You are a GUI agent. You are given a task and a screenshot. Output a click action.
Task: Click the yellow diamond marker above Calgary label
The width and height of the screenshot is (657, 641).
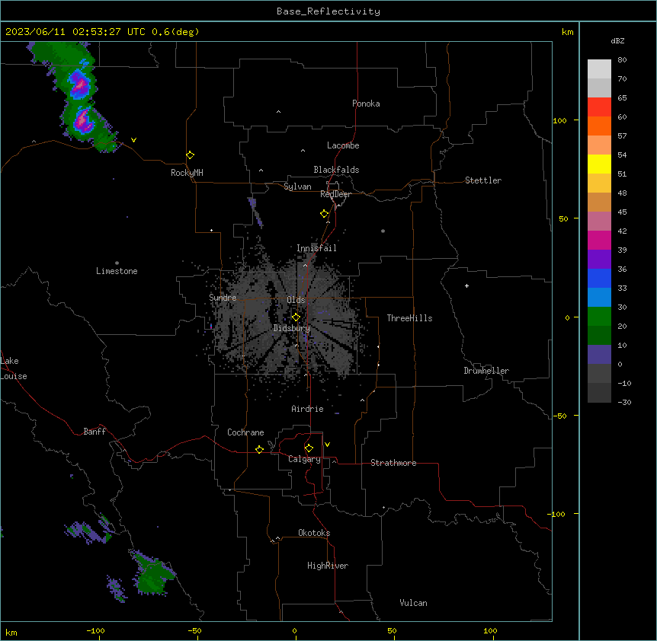tap(309, 448)
